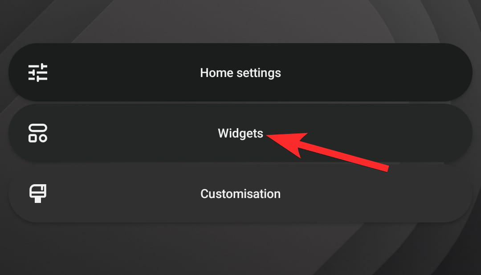Select the middle menu row, Widgets
481x275 pixels.
click(240, 133)
